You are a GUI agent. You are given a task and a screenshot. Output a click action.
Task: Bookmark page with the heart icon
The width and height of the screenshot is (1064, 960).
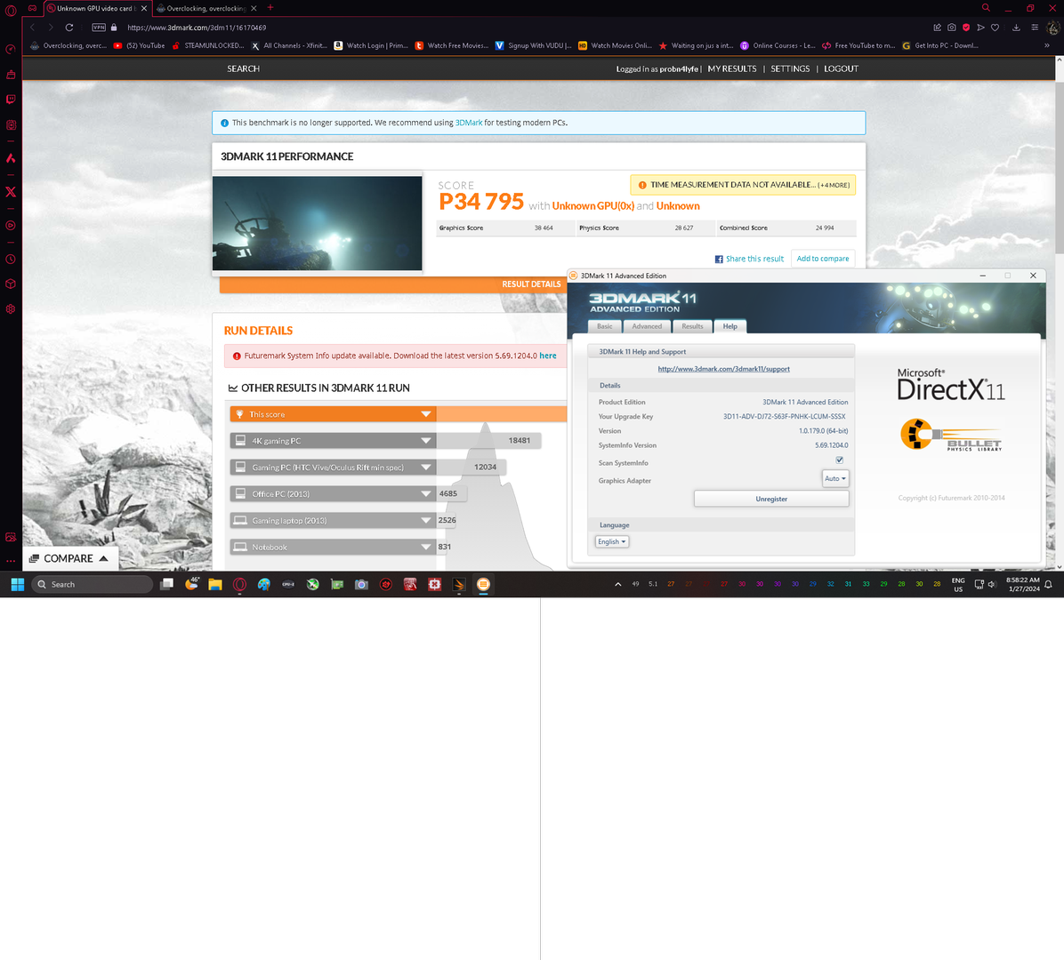coord(995,28)
